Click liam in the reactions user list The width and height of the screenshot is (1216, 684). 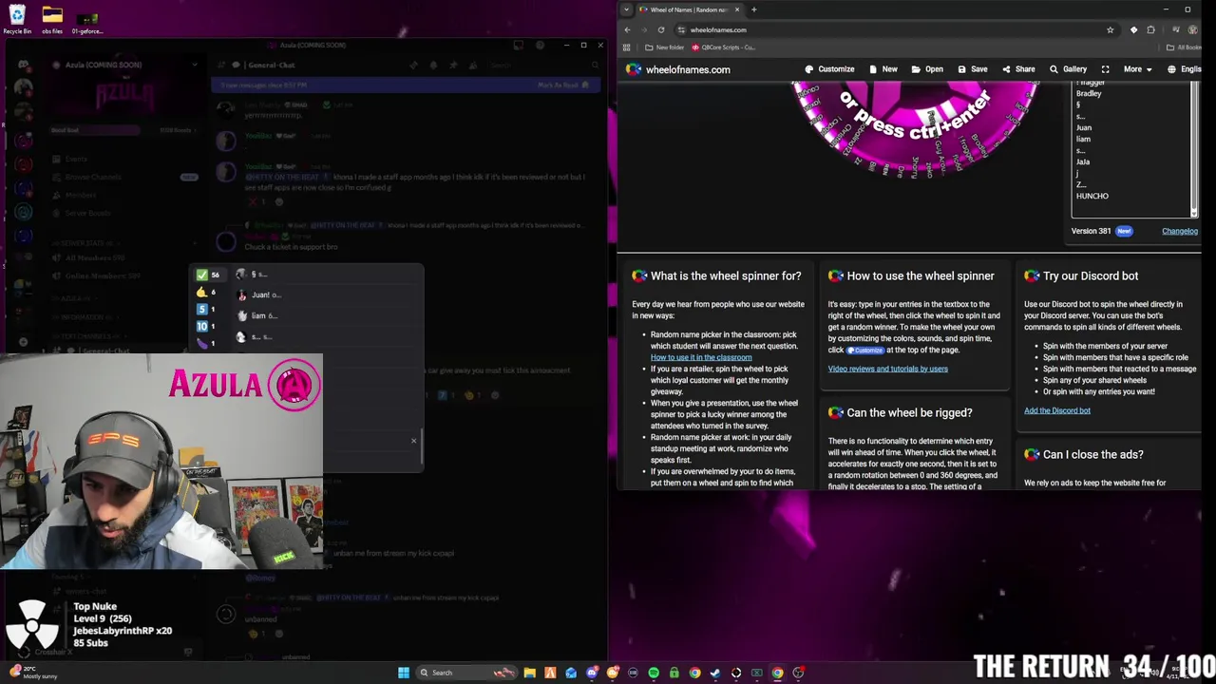pos(256,315)
